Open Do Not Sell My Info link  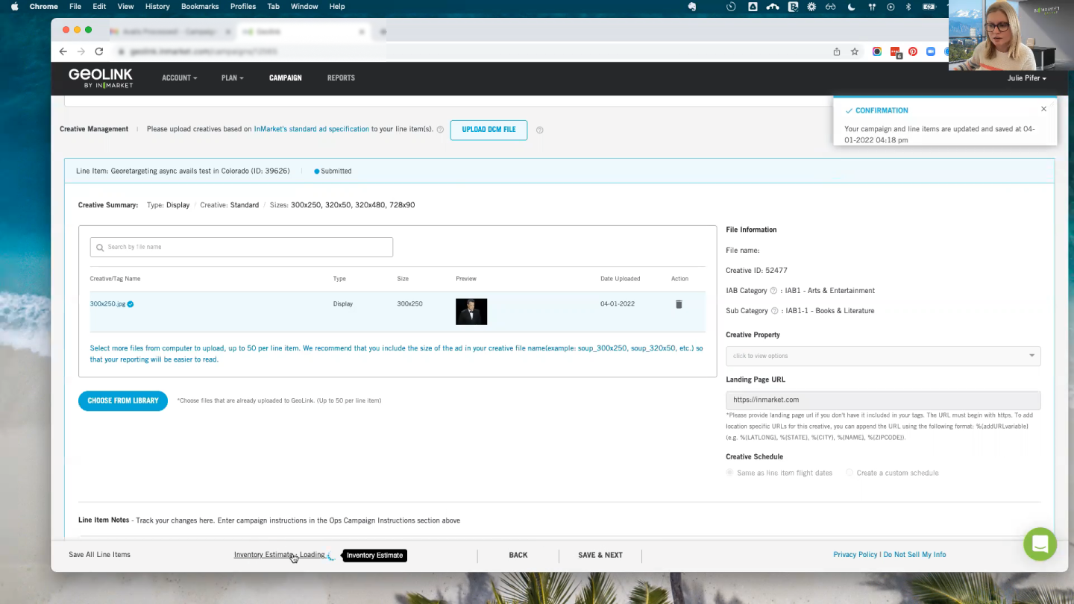[x=915, y=555]
